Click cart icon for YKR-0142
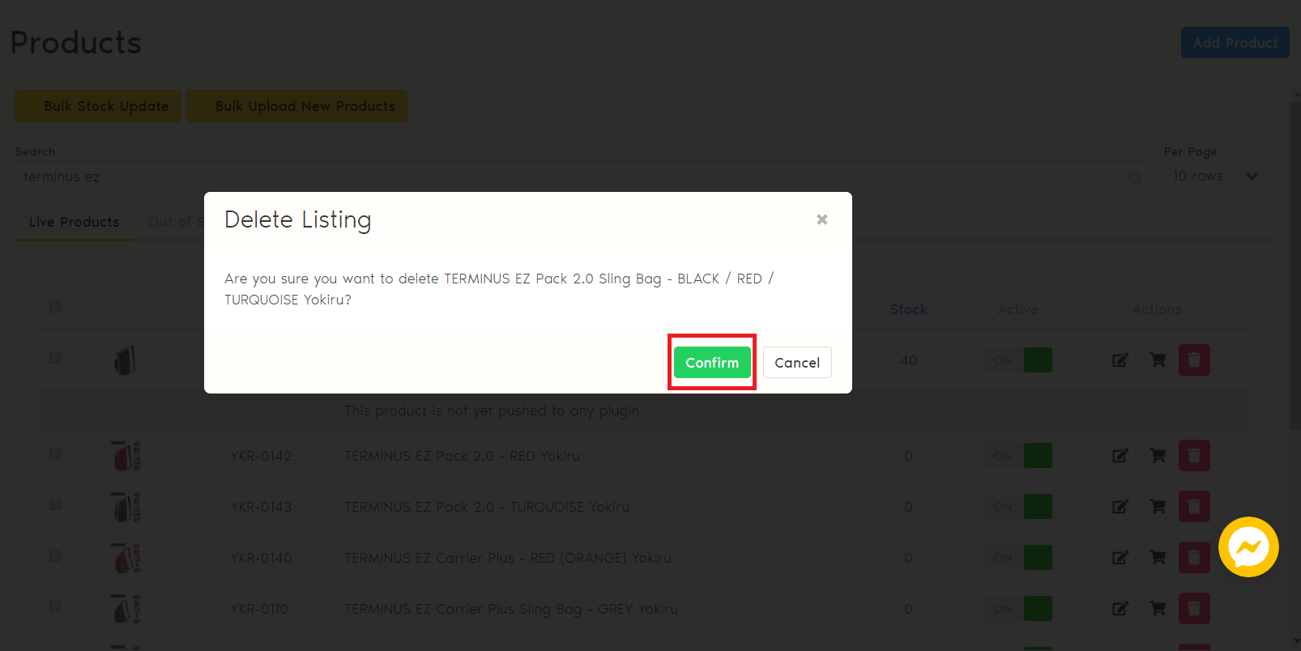This screenshot has width=1301, height=651. 1158,456
